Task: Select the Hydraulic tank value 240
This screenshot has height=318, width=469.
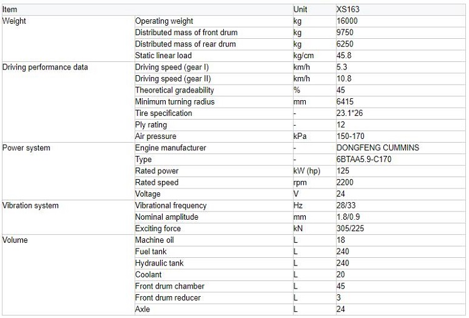Action: click(x=343, y=263)
